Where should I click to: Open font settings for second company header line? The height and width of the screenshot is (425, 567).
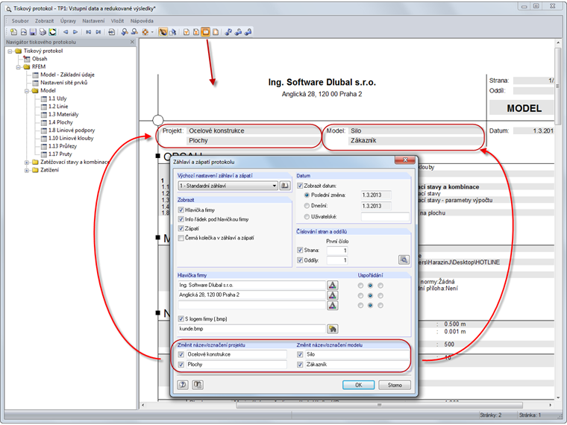pos(332,295)
